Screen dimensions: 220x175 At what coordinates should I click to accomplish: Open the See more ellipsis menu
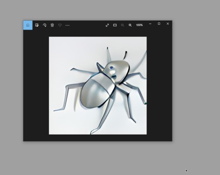coord(67,26)
